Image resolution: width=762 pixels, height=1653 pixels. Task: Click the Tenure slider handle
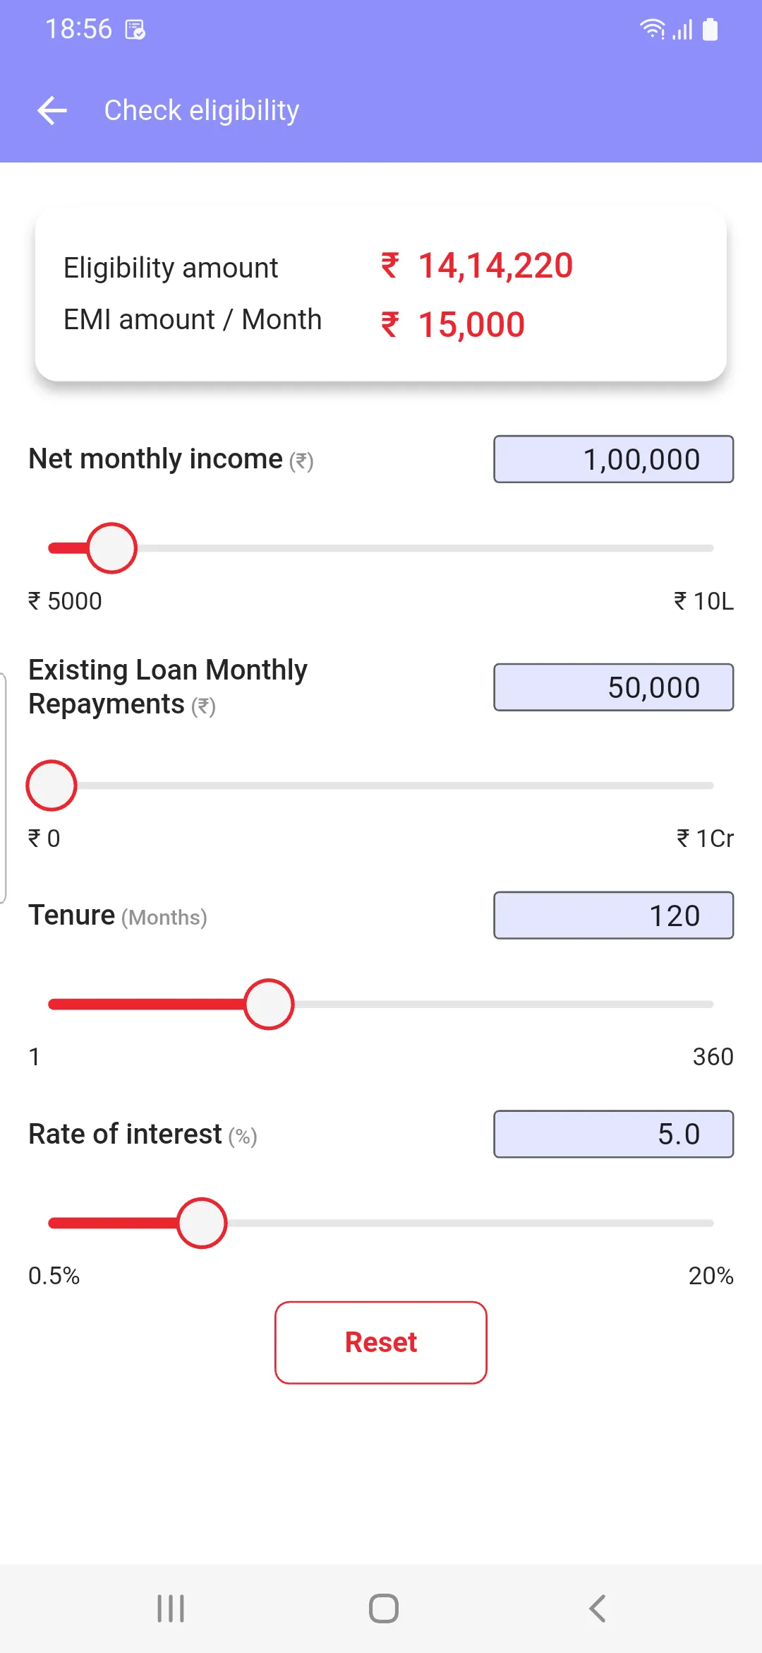(x=269, y=1005)
